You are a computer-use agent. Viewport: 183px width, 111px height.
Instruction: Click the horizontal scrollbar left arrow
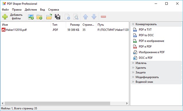3,103
